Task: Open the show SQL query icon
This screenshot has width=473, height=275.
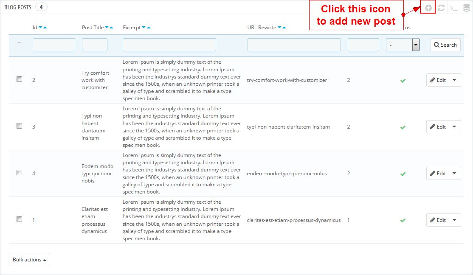Action: tap(454, 8)
